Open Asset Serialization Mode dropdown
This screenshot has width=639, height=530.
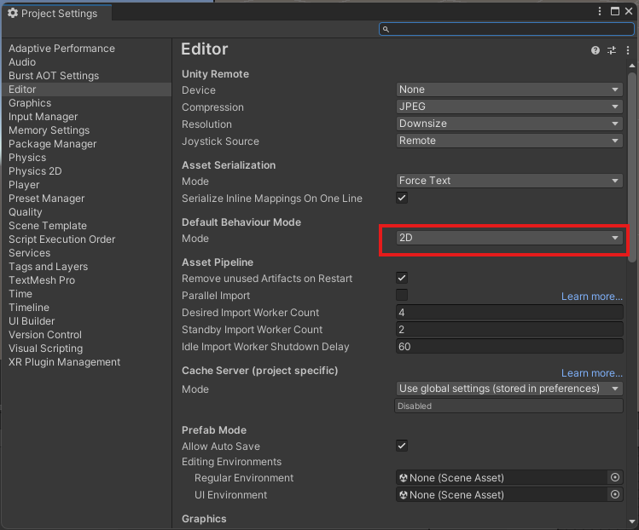[509, 181]
